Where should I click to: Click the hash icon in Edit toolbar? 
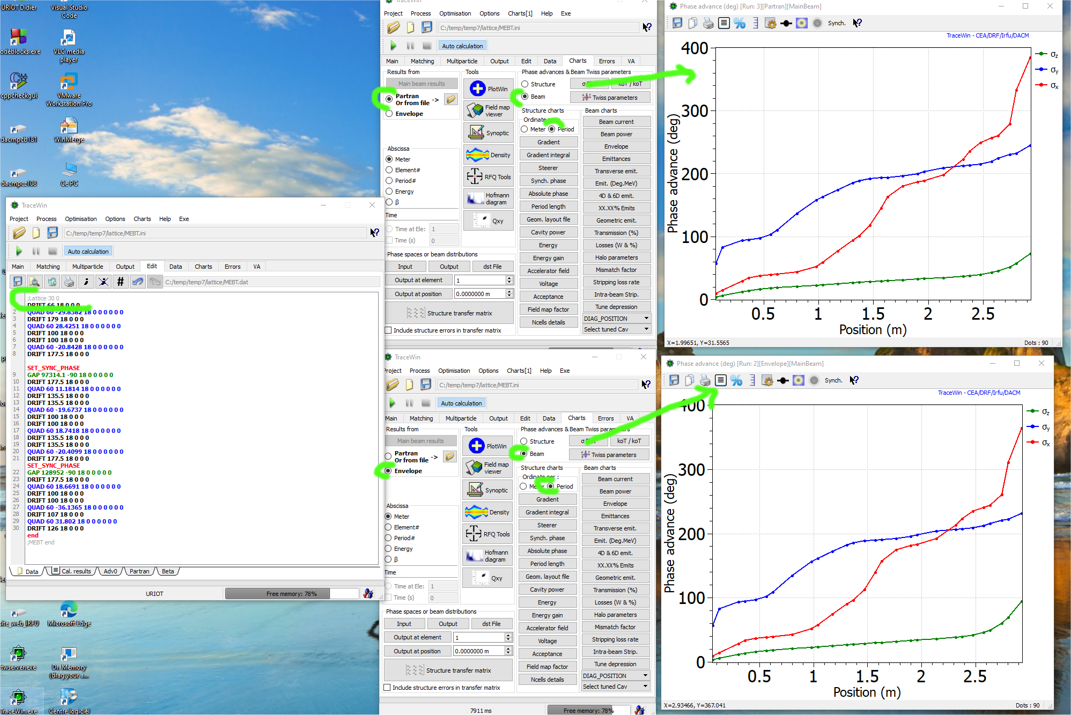[x=120, y=282]
